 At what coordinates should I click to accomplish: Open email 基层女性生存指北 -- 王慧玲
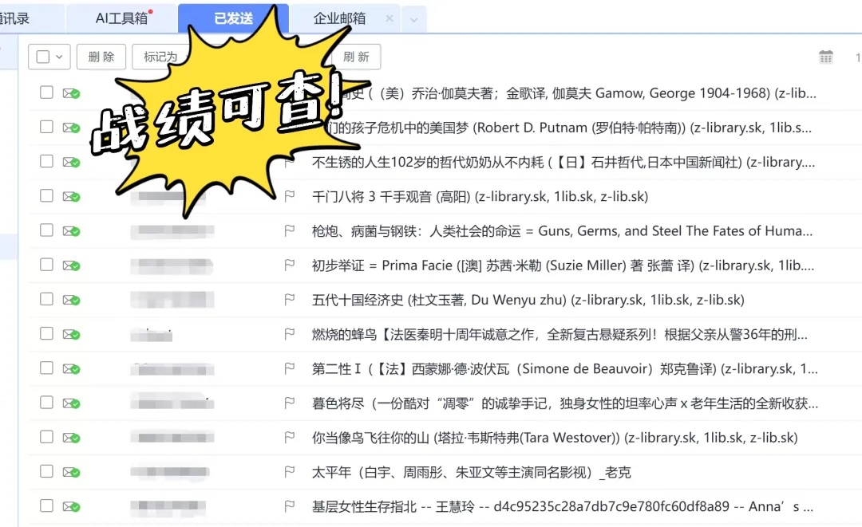click(563, 507)
